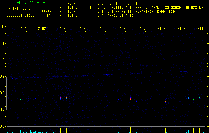The height and width of the screenshot is (133, 209).
Task: Click the 0.8 kHz axis label
Action: [3, 93]
